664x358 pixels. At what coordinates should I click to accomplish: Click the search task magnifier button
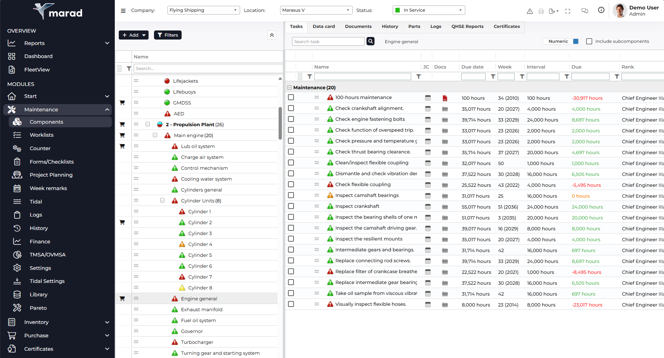371,41
